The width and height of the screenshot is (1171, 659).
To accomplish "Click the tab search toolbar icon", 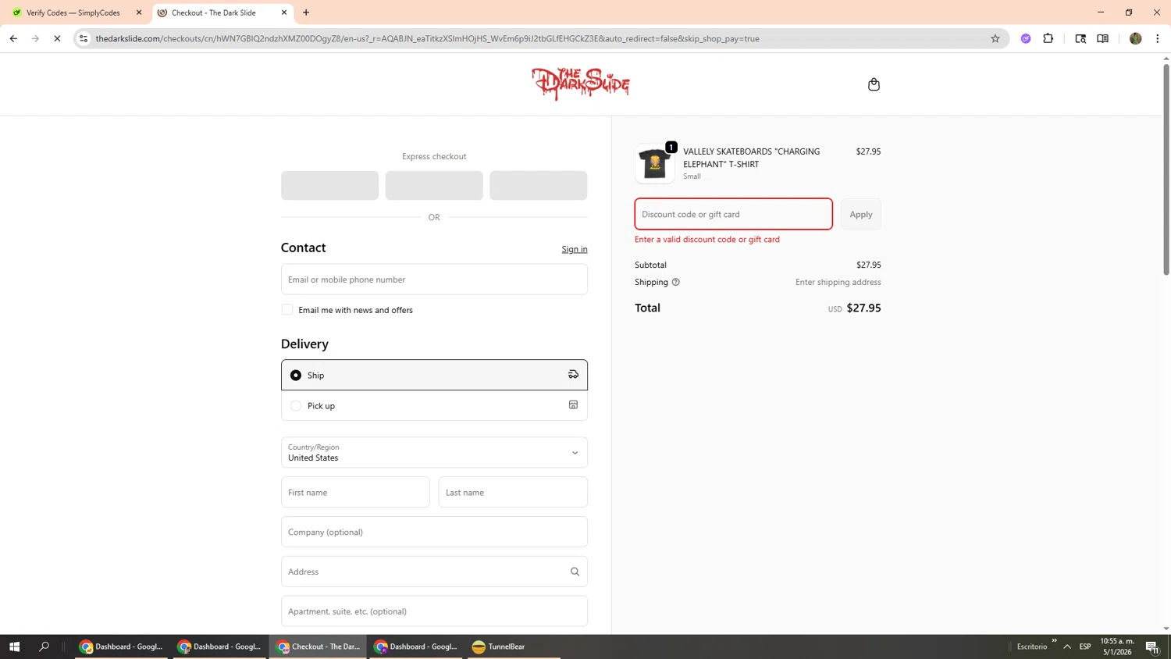I will tap(1080, 38).
